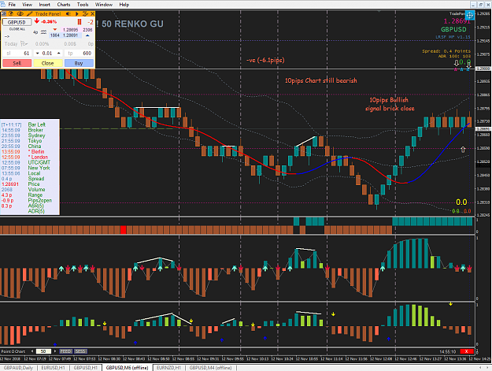This screenshot has height=371, width=492.
Task: Click the --> arrow in the Trade Panel
Action: click(6, 37)
